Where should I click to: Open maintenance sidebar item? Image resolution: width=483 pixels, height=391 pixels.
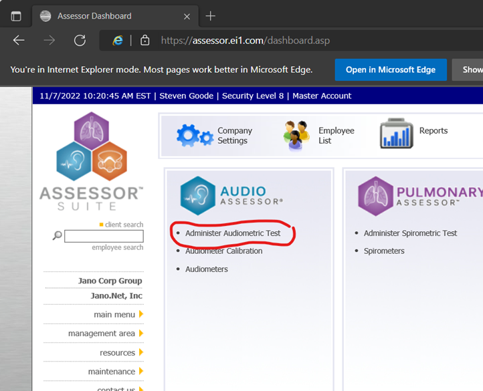click(x=112, y=372)
